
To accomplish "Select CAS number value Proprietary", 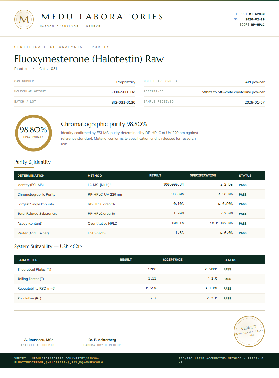I will pos(126,82).
